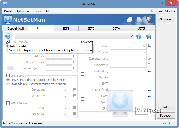Tick the System checkbox

pos(82,77)
